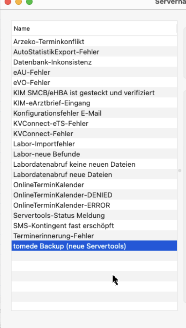The width and height of the screenshot is (186, 328).
Task: Select AutoStatistikExport-Fehler in the list
Action: point(94,52)
